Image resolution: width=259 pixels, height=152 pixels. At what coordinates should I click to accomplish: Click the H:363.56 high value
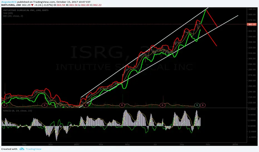(x=72, y=5)
